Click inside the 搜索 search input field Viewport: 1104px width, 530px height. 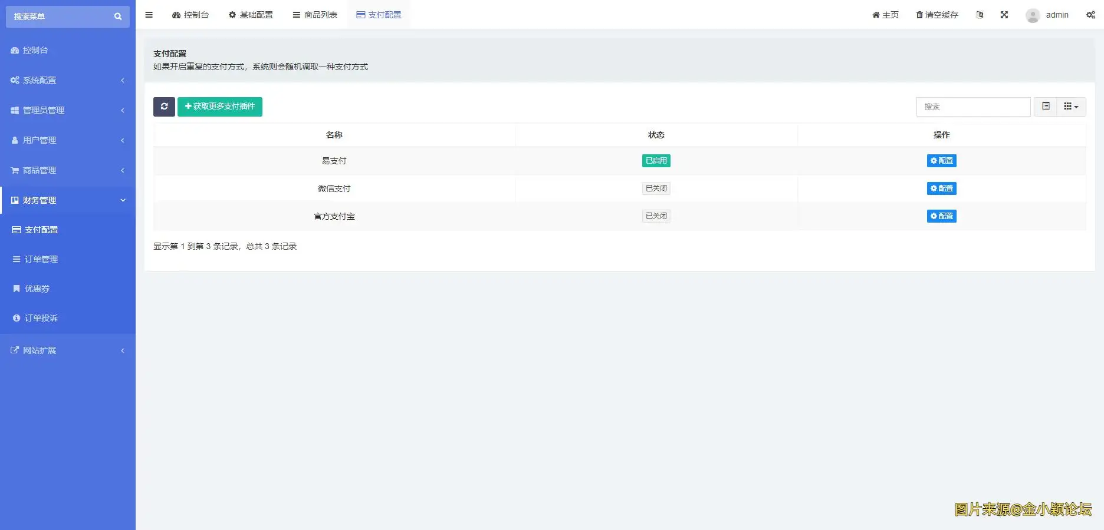click(973, 107)
